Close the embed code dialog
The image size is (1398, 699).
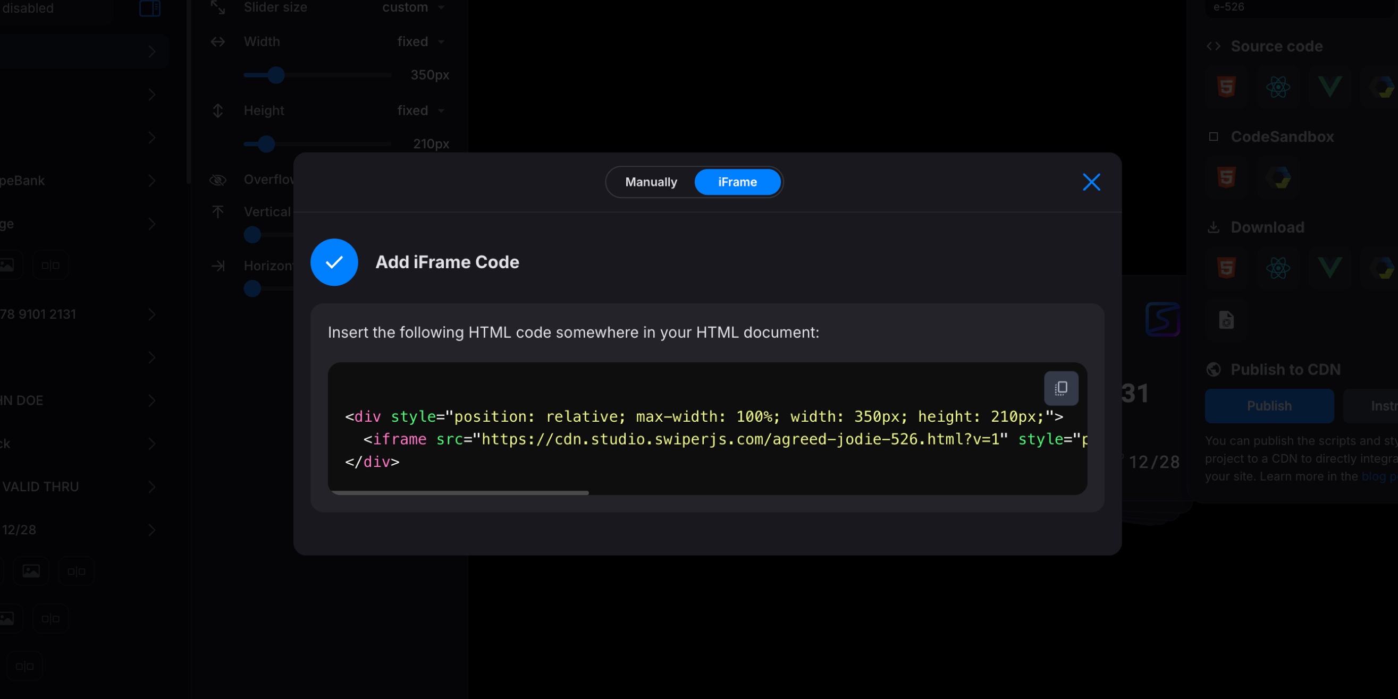(x=1091, y=182)
